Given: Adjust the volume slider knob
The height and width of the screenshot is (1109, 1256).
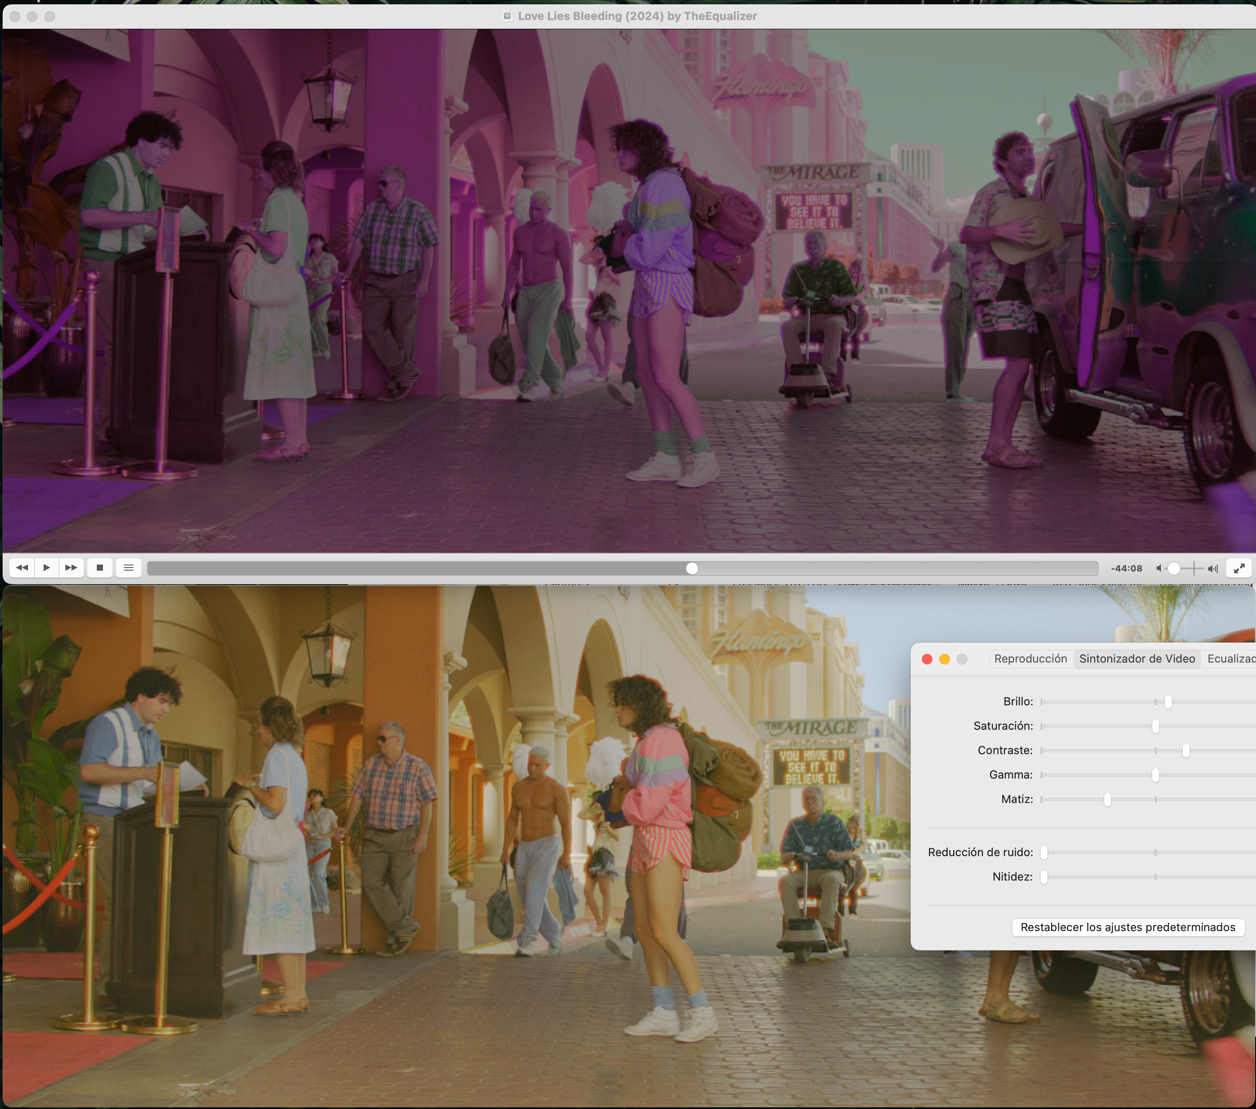Looking at the screenshot, I should (1174, 568).
